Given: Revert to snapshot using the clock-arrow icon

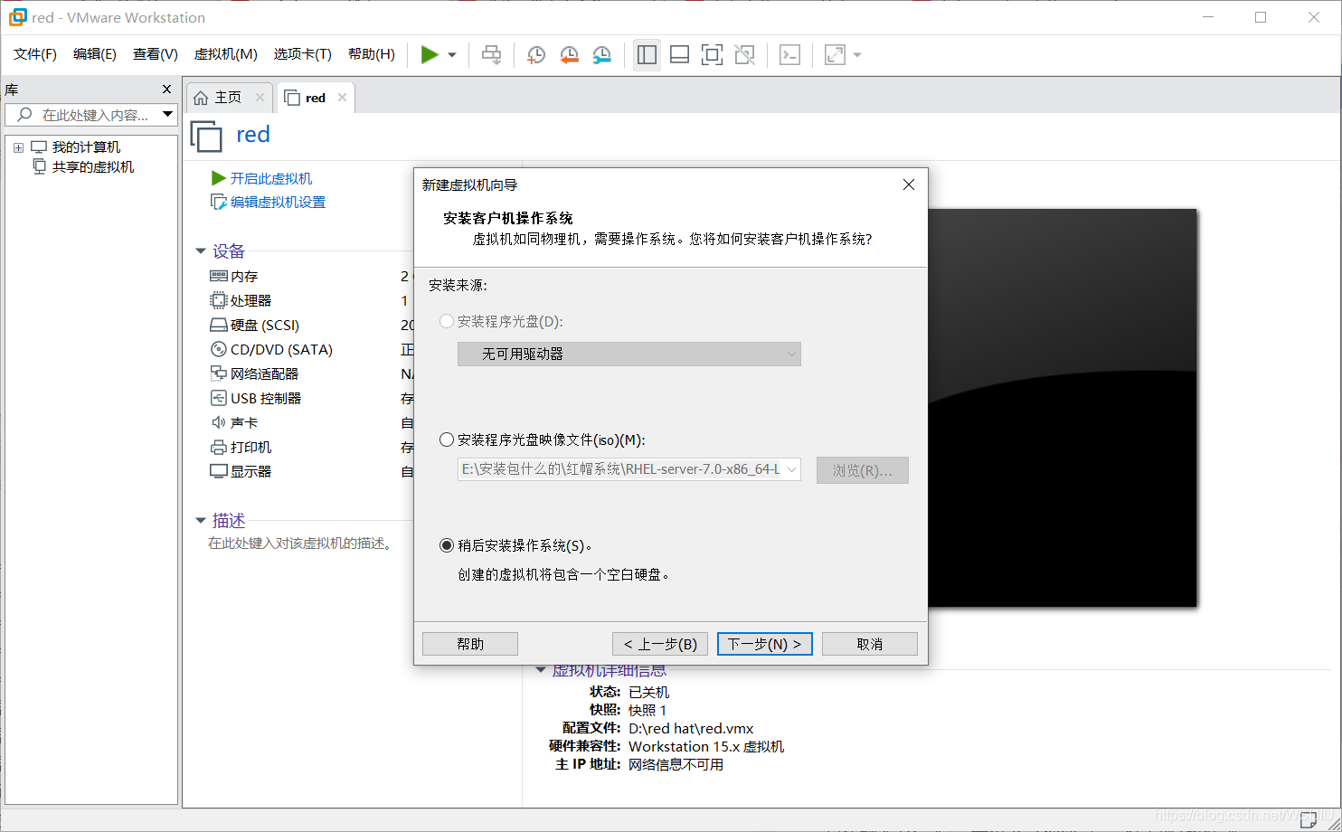Looking at the screenshot, I should coord(569,55).
